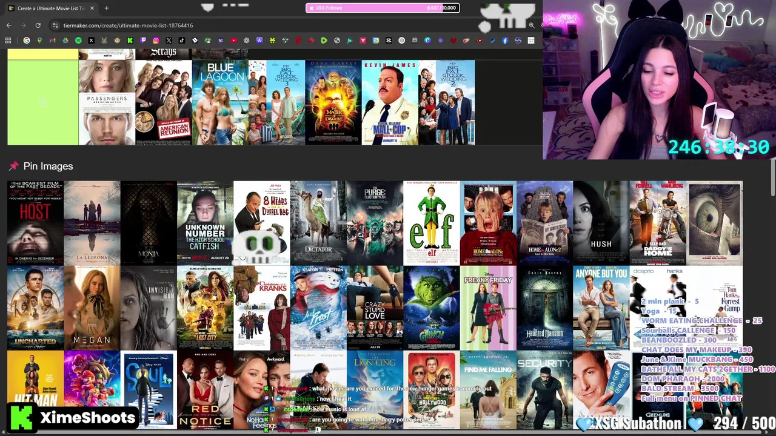The height and width of the screenshot is (436, 776).
Task: Pick the Find Me Falling poster
Action: [488, 391]
